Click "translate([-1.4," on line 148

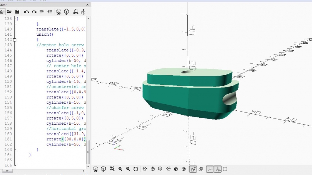66,71
